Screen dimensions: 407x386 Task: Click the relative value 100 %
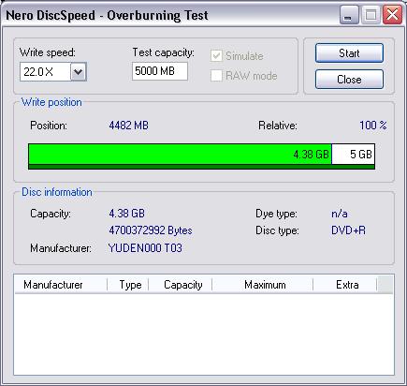point(373,126)
